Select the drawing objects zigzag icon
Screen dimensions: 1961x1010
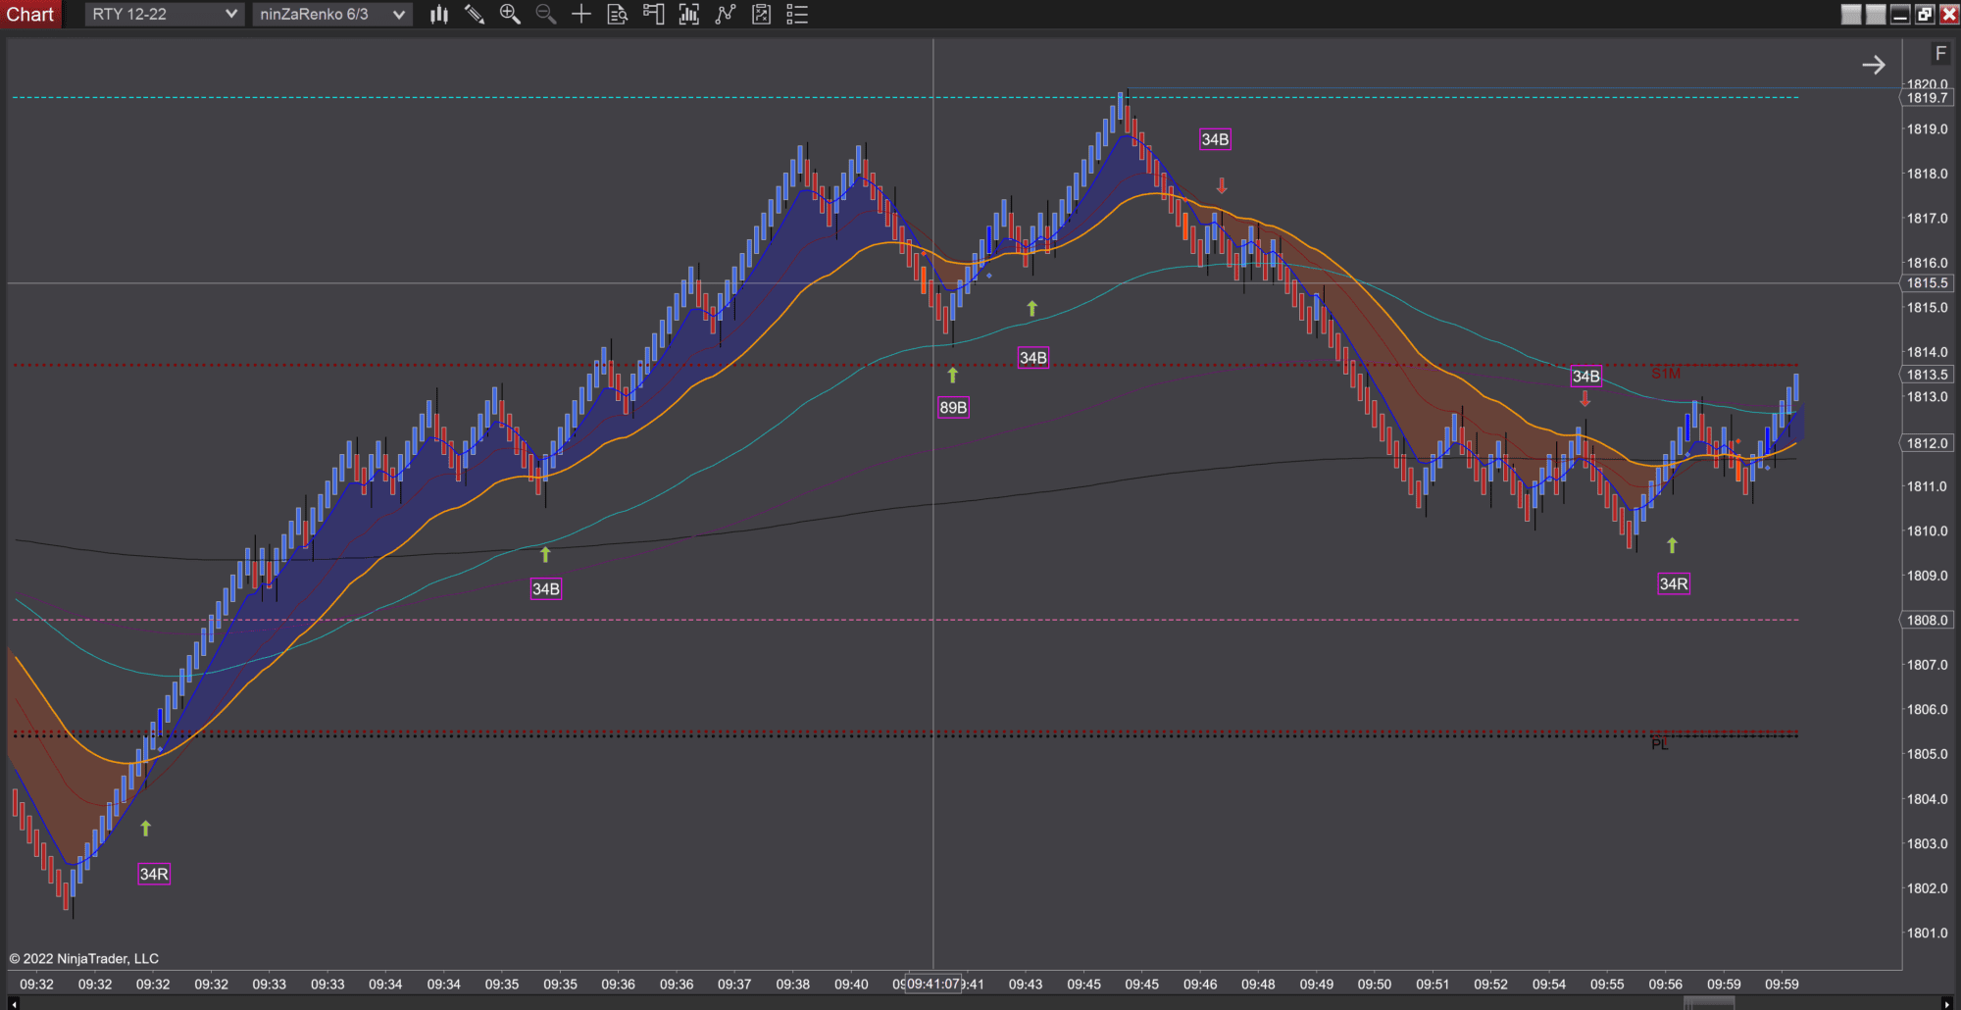point(726,14)
